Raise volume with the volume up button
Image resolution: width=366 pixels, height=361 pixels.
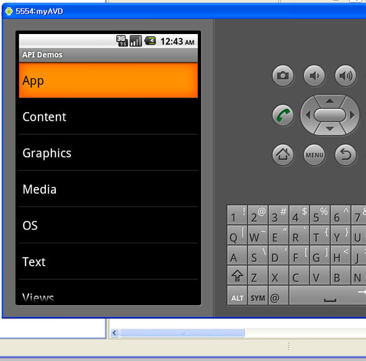346,76
